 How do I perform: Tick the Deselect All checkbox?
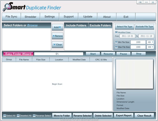(18, 115)
